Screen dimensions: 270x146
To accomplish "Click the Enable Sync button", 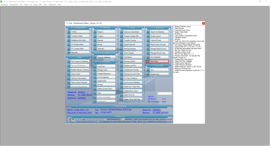I will point(157,74).
